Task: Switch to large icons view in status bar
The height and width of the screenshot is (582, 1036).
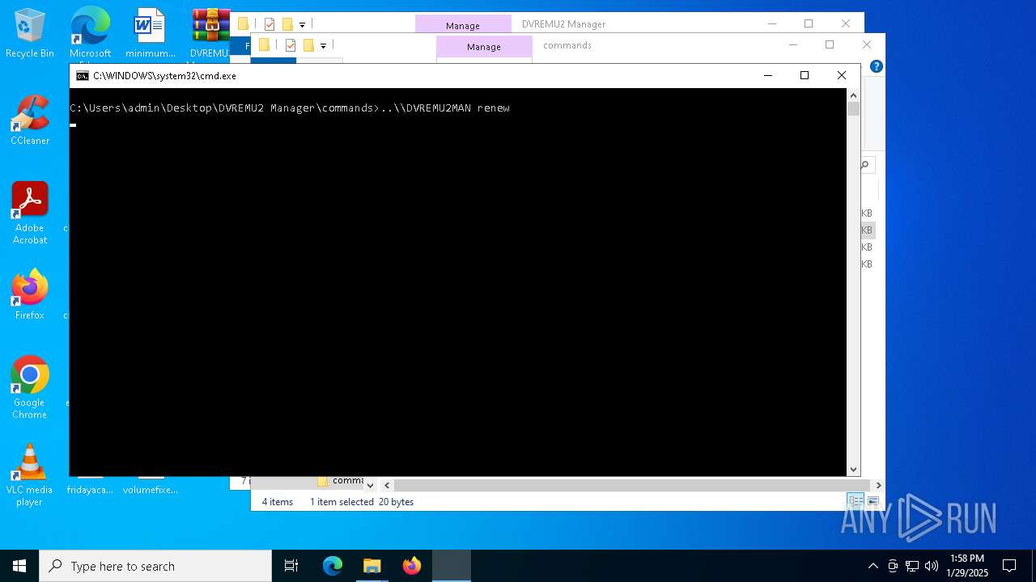Action: (x=873, y=501)
